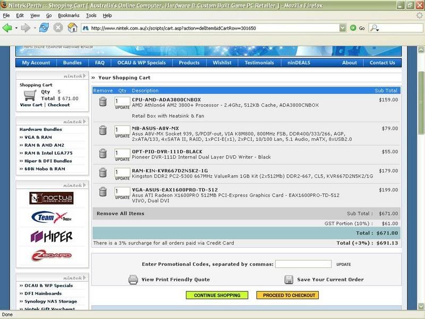Click the Stop loading icon

coord(58,28)
